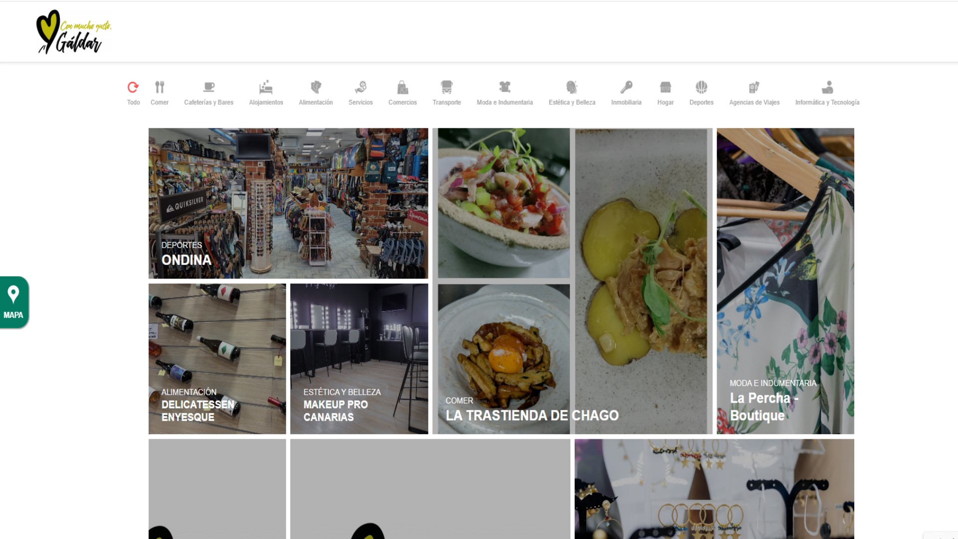Select the Transporte bus icon
The image size is (958, 539).
pyautogui.click(x=447, y=87)
